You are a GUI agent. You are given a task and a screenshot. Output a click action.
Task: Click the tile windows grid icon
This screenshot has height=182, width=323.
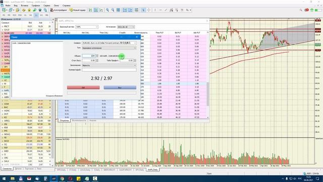(118, 10)
